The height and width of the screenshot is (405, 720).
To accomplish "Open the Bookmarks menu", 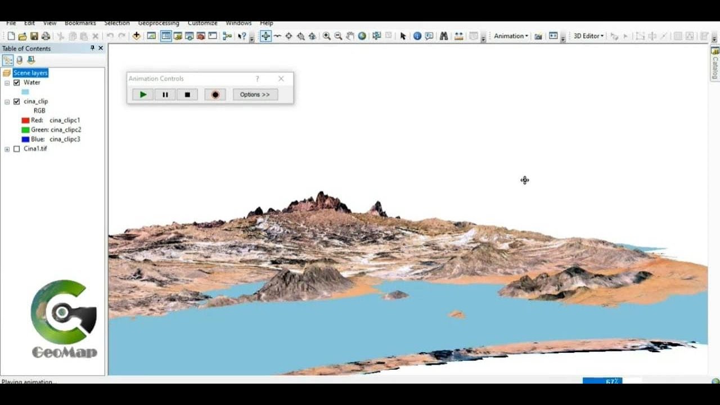I will point(80,23).
